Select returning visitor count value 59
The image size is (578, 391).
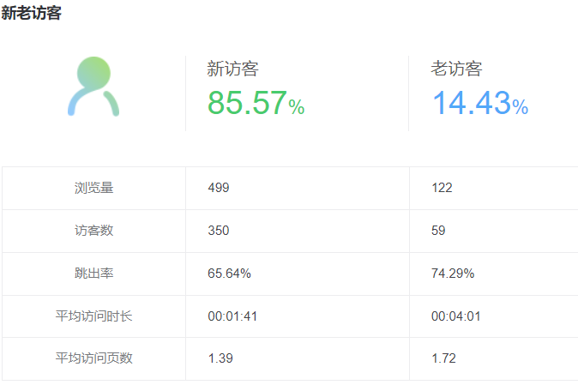(x=438, y=231)
